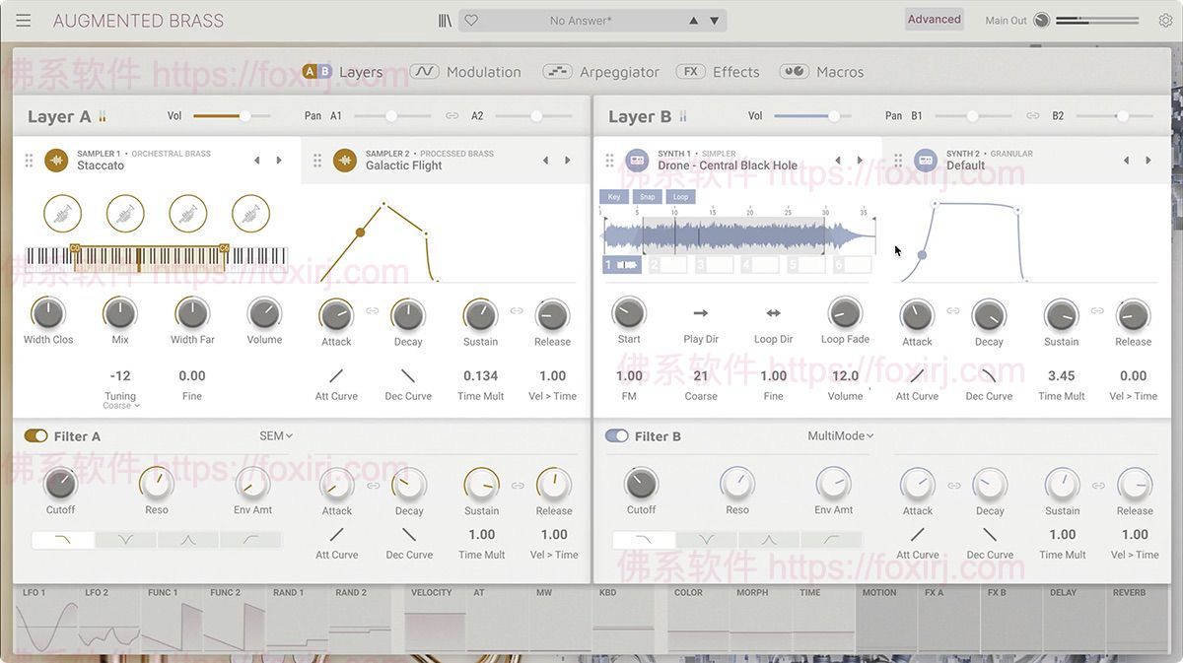Click the Synth 1 Simpler engine icon
This screenshot has width=1183, height=663.
coord(637,160)
